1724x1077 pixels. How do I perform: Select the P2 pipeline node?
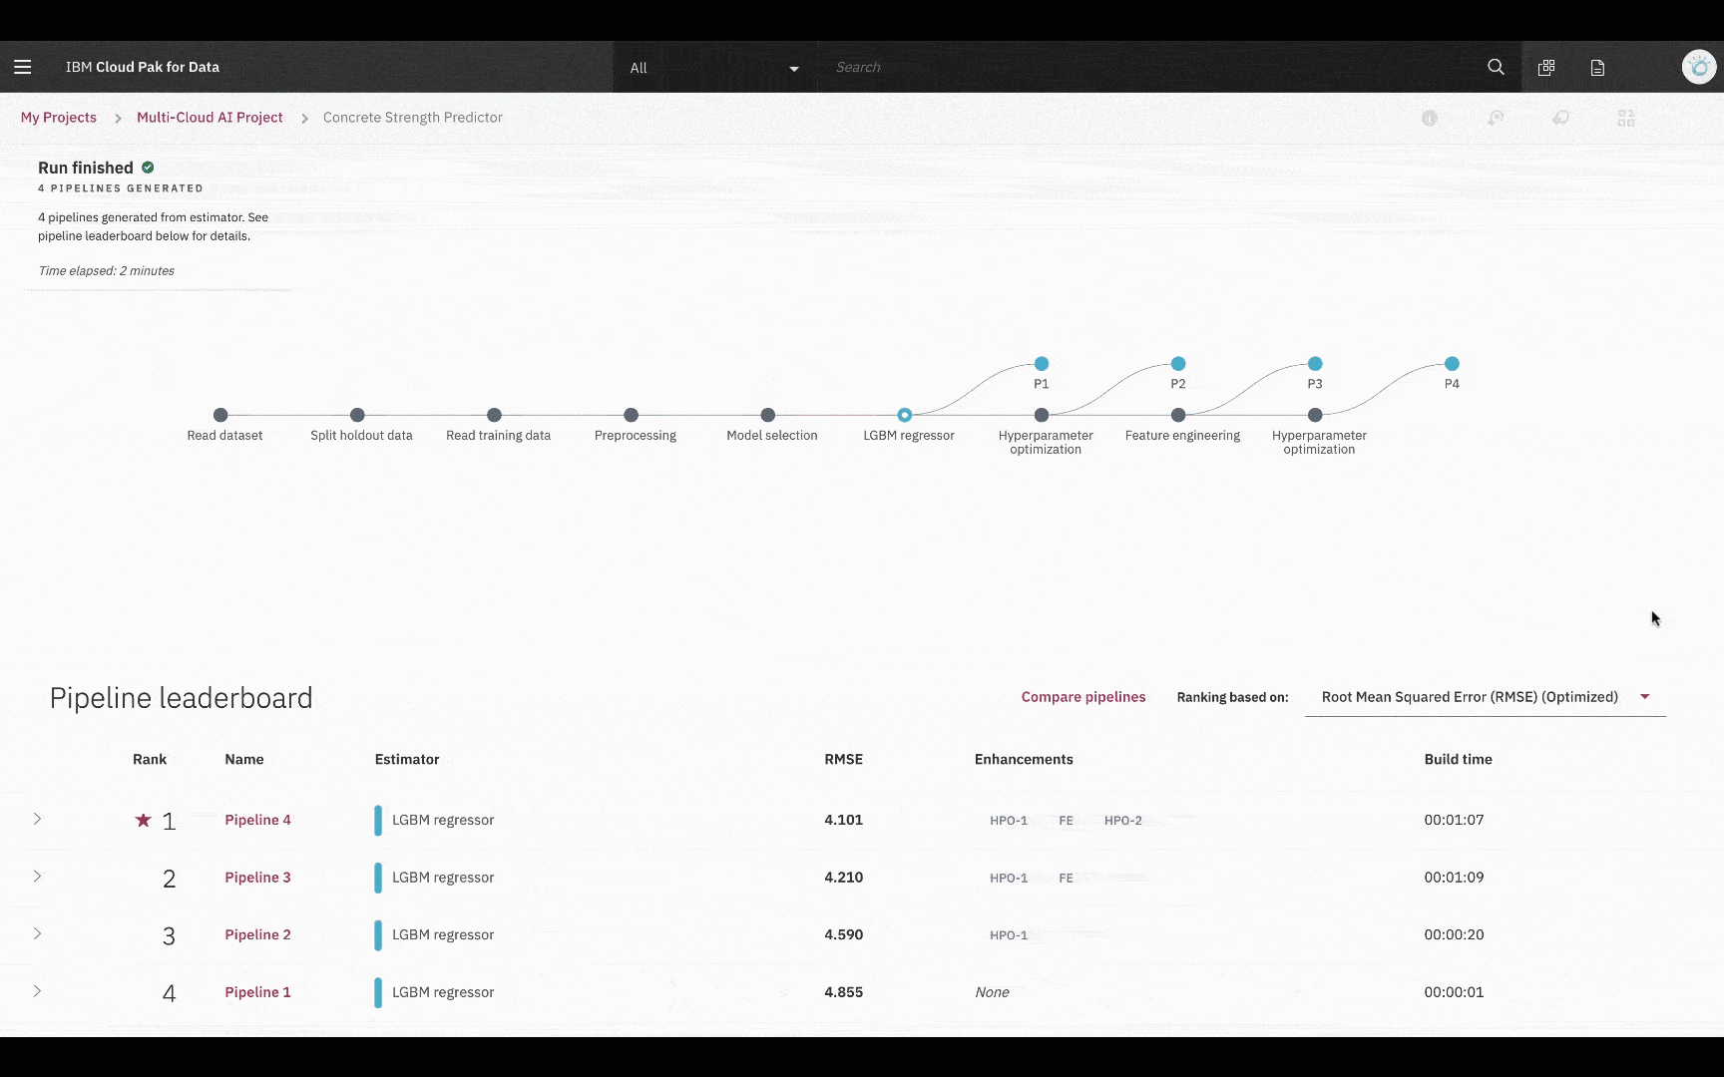(1178, 364)
